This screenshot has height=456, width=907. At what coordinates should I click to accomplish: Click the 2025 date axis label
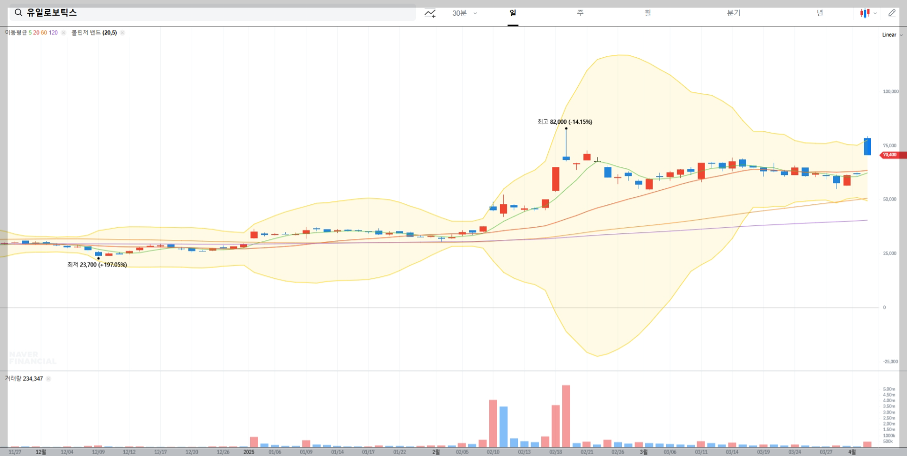pyautogui.click(x=249, y=452)
